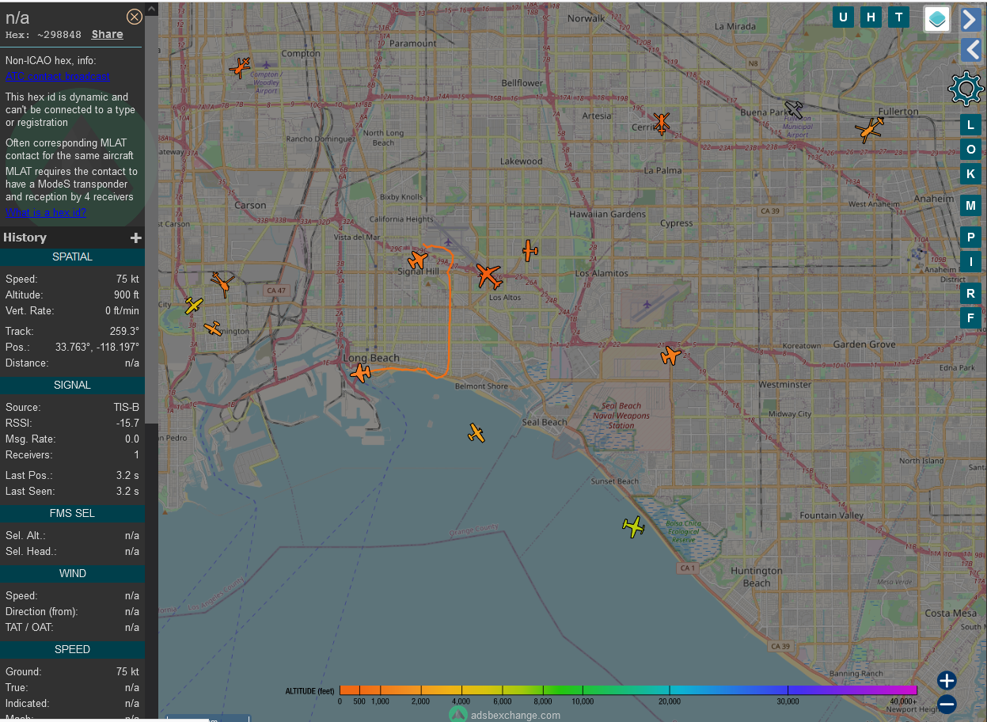Select the aircraft over Signal Hill

point(418,260)
